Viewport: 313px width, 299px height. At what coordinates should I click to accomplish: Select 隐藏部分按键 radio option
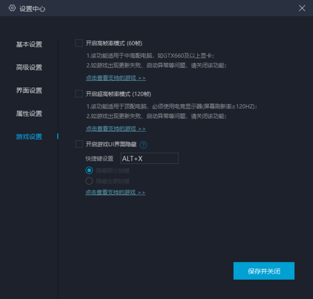tap(89, 170)
